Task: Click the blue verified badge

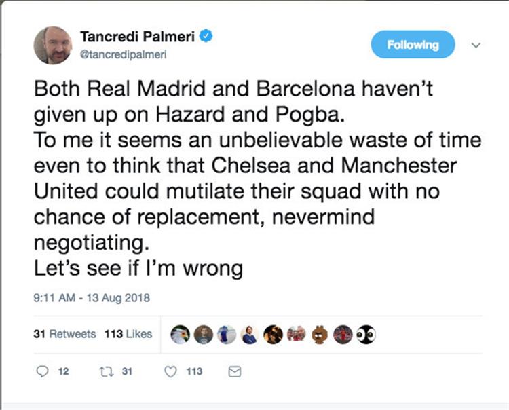Action: click(210, 35)
